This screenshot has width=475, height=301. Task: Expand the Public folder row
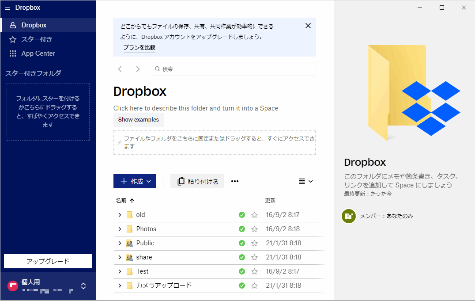coord(120,243)
